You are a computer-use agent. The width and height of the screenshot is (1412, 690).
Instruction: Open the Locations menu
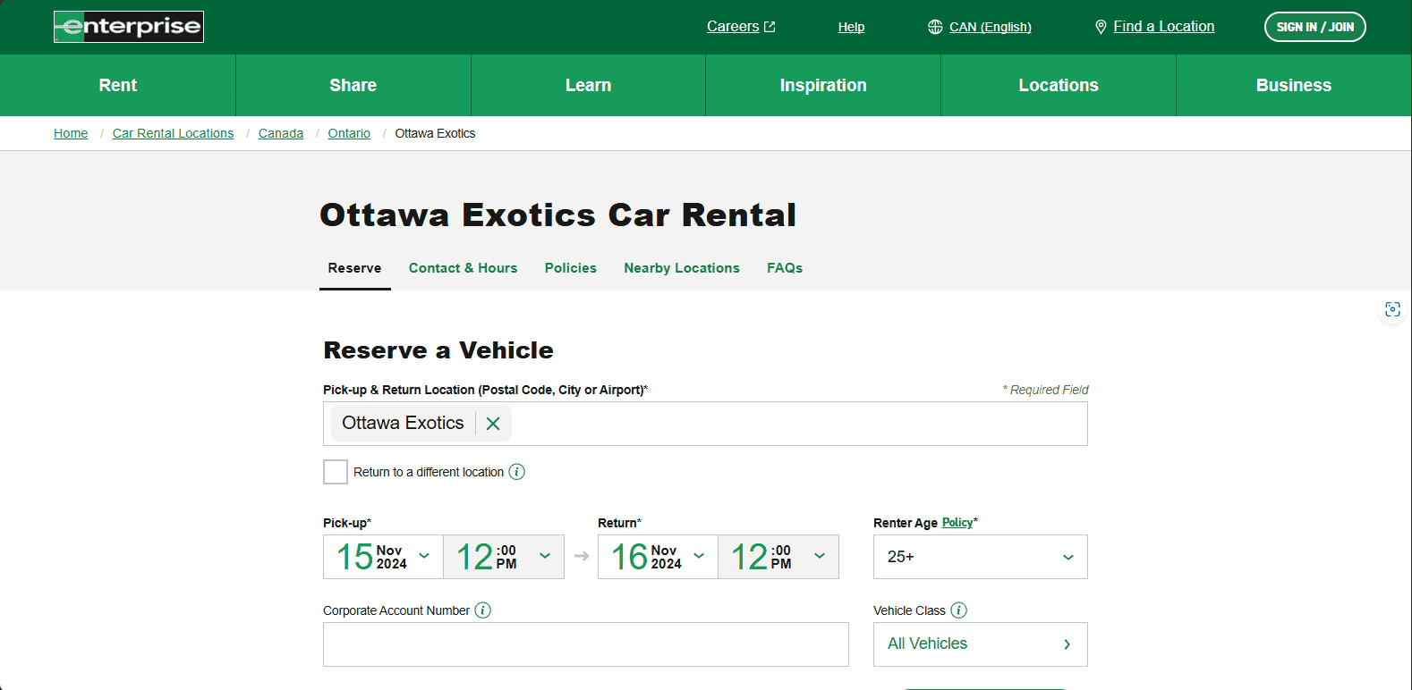point(1059,86)
